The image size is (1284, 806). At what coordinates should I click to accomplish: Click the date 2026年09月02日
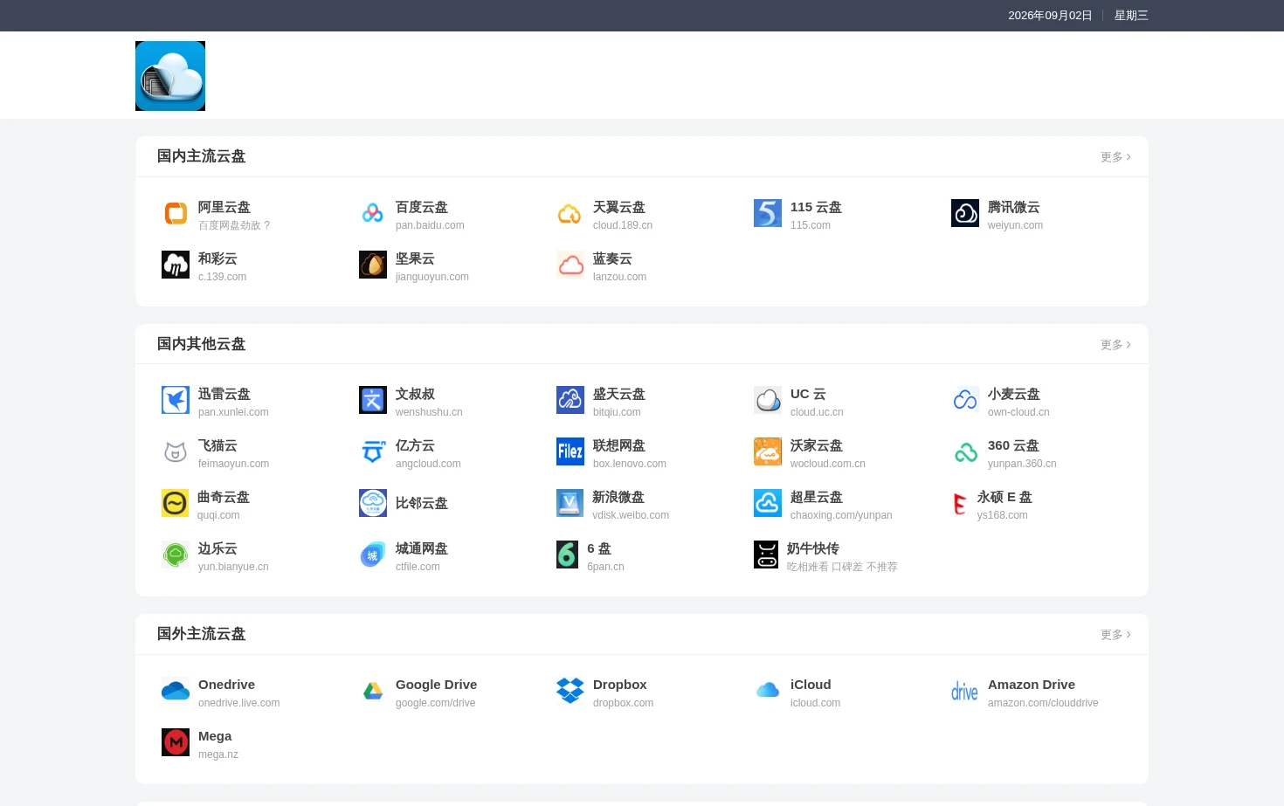pyautogui.click(x=1050, y=16)
